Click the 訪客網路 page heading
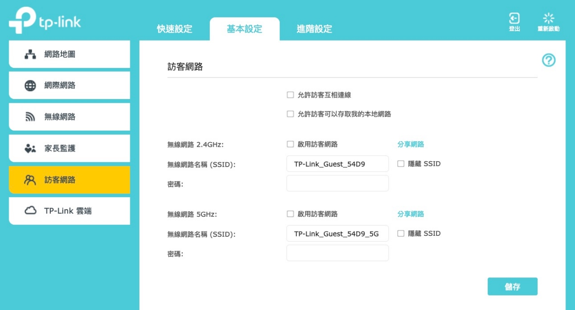 185,67
